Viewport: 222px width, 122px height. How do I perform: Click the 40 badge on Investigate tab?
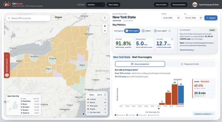pyautogui.click(x=7, y=75)
